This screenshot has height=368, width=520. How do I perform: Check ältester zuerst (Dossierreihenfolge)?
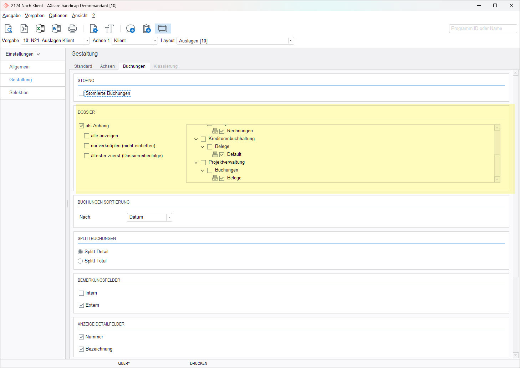[87, 156]
